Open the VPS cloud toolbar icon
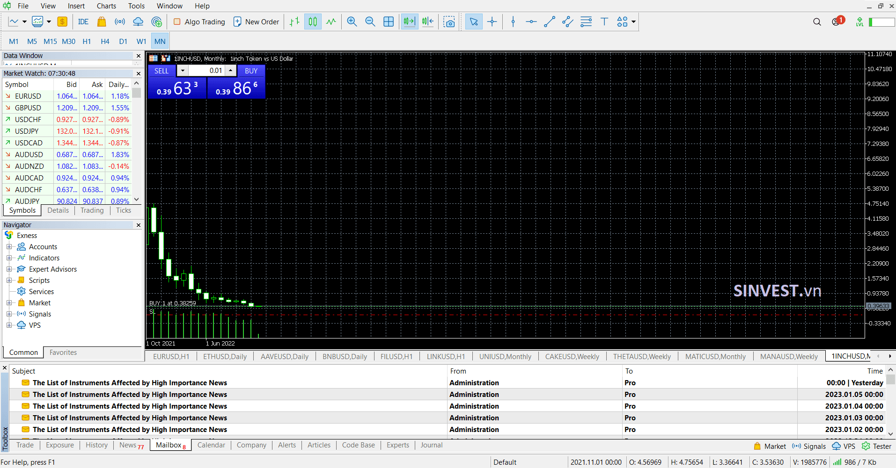The image size is (896, 468). pos(138,22)
